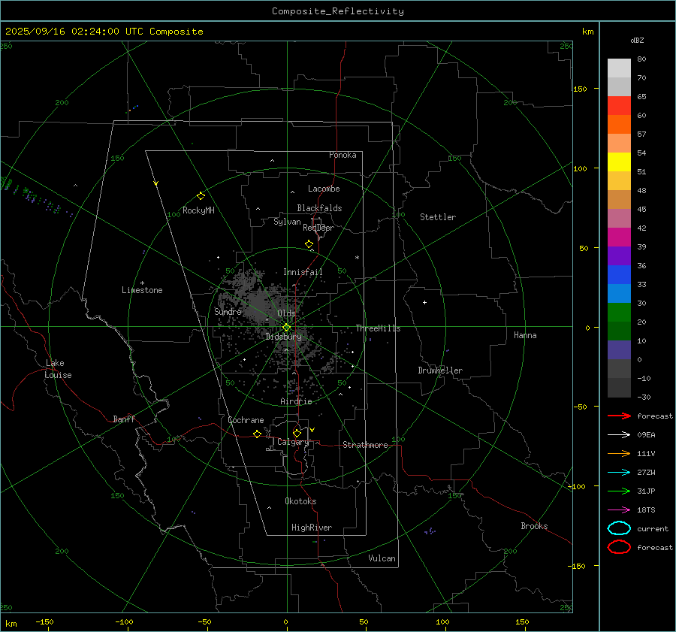Image resolution: width=676 pixels, height=632 pixels.
Task: Click the yellow diamond marker below Cochrane
Action: point(257,434)
